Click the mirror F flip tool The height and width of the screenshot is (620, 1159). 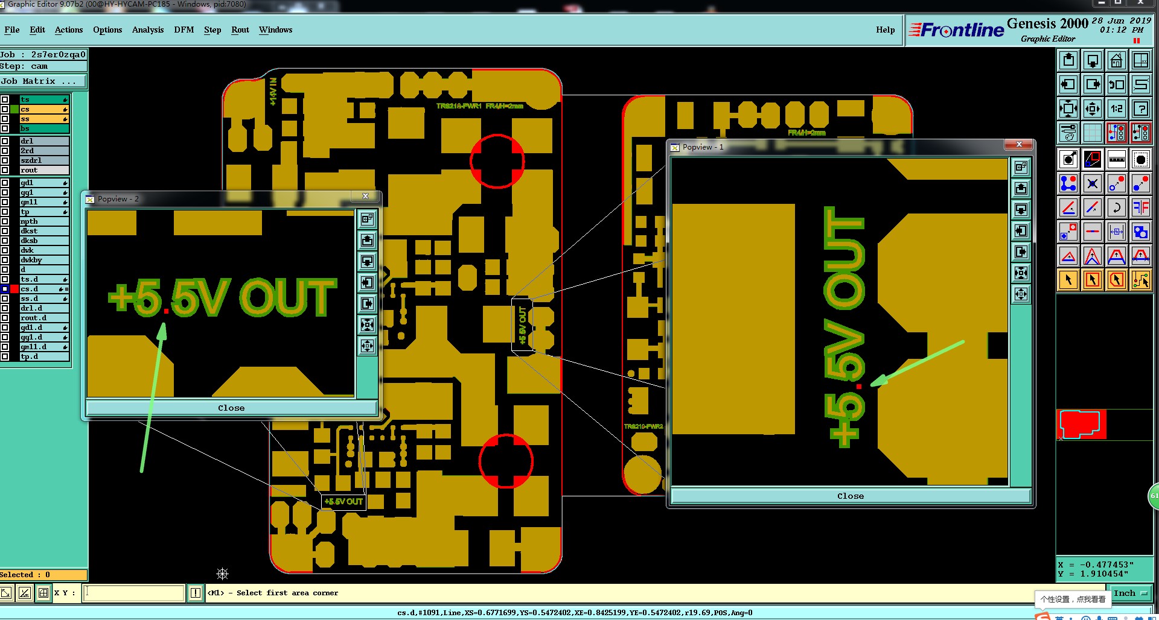coord(1140,208)
